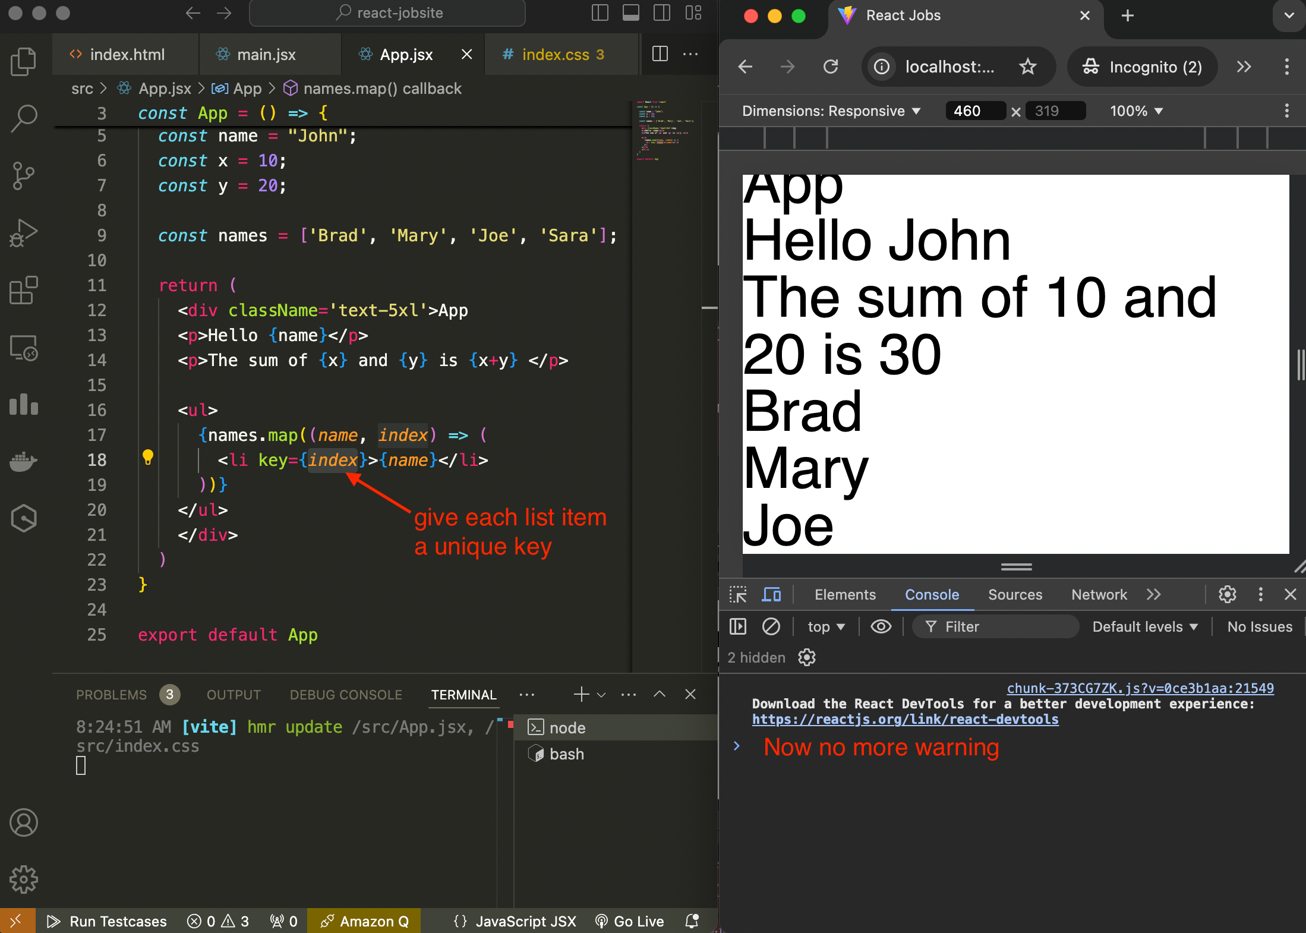
Task: Open the Dimensions: Responsive dropdown
Action: [x=831, y=111]
